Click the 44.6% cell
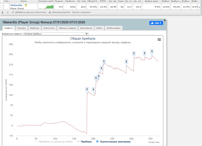 176,7
